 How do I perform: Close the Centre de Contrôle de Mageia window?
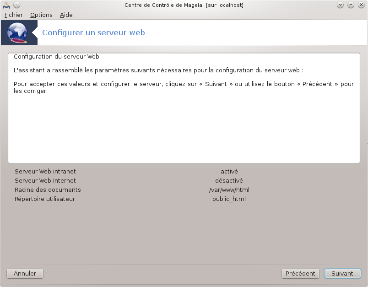tap(361, 5)
